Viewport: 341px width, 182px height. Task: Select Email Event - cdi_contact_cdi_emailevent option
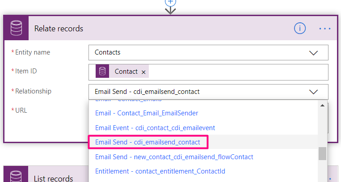coord(155,128)
